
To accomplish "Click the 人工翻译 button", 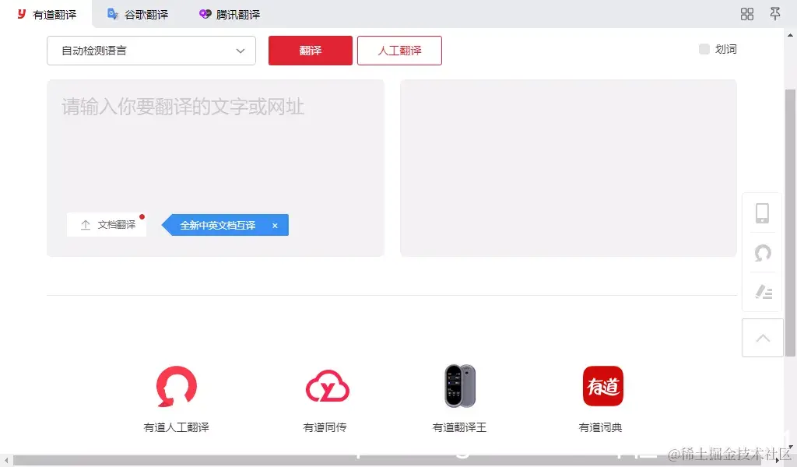I will pos(399,50).
